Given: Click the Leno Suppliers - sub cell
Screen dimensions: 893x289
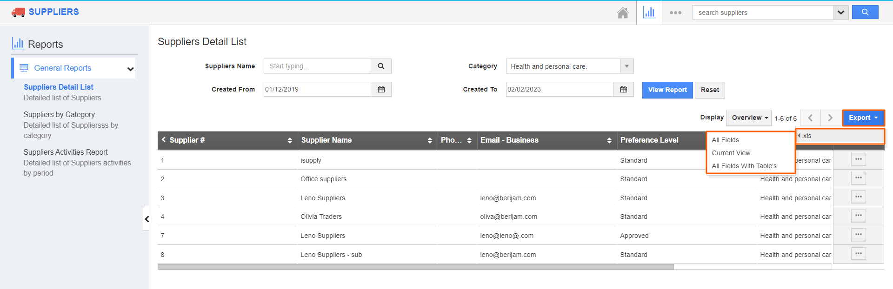Looking at the screenshot, I should click(x=331, y=255).
